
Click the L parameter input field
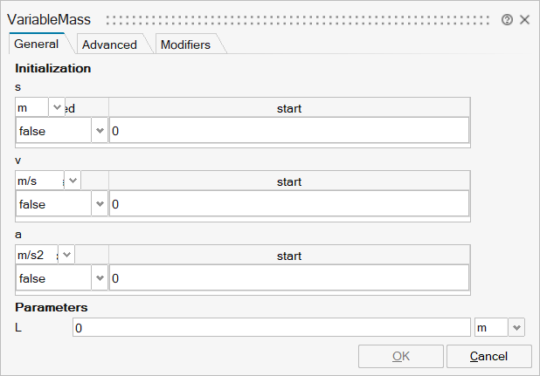point(271,327)
